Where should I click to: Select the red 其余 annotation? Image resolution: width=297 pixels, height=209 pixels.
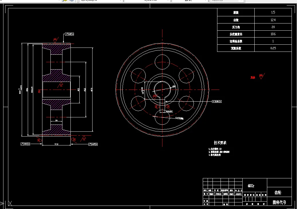click(x=253, y=77)
